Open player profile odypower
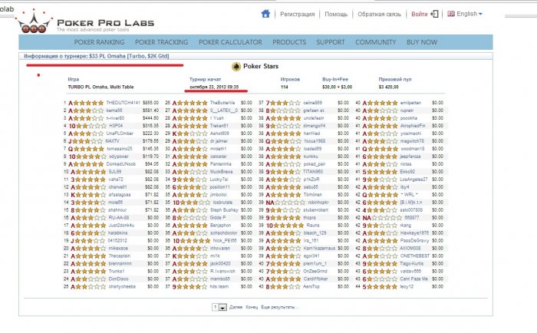This screenshot has width=537, height=333. 118,157
